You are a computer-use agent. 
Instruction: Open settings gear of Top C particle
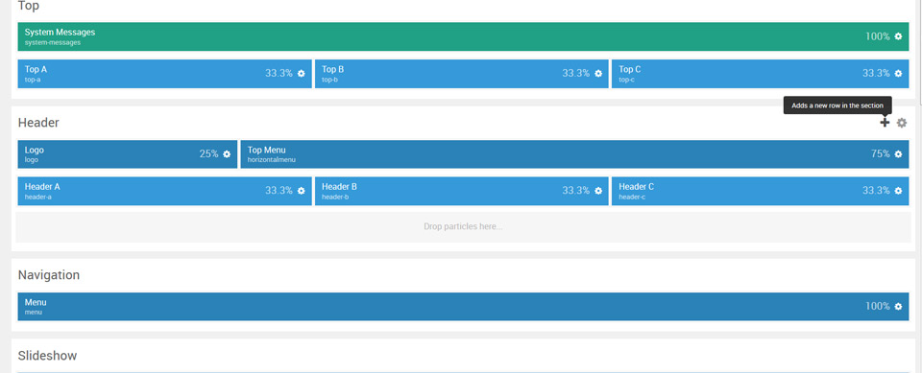[898, 74]
